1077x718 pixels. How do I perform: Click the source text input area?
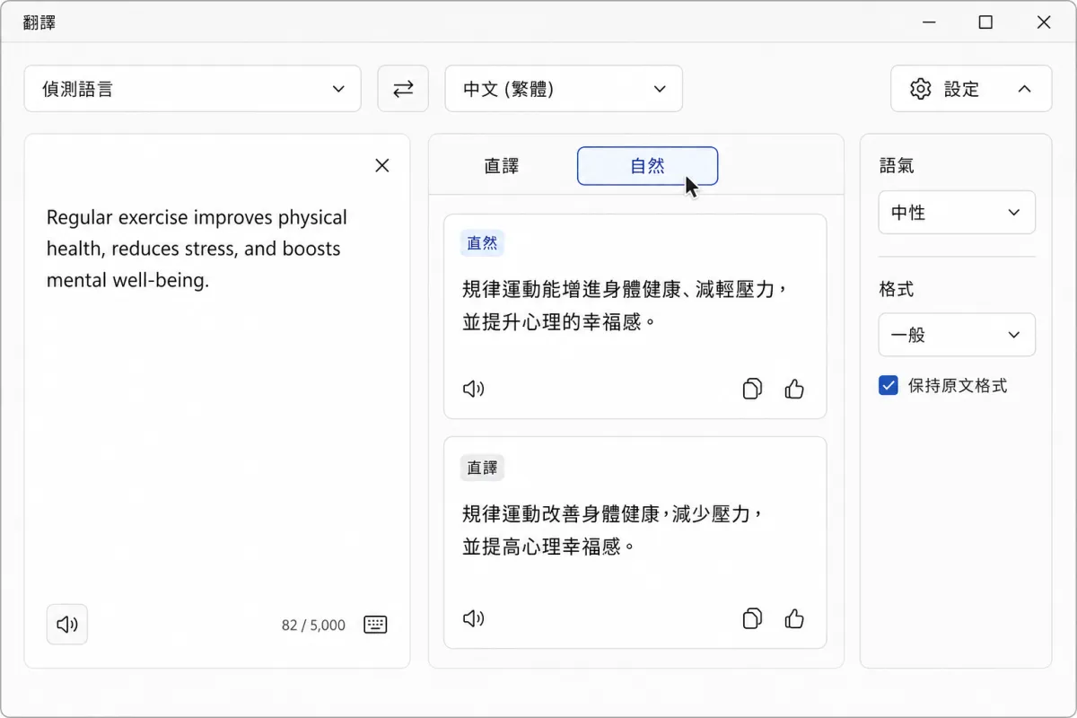click(217, 400)
